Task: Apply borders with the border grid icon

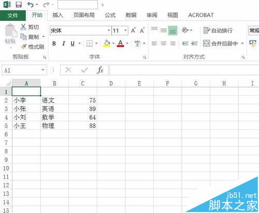Action: click(x=90, y=44)
